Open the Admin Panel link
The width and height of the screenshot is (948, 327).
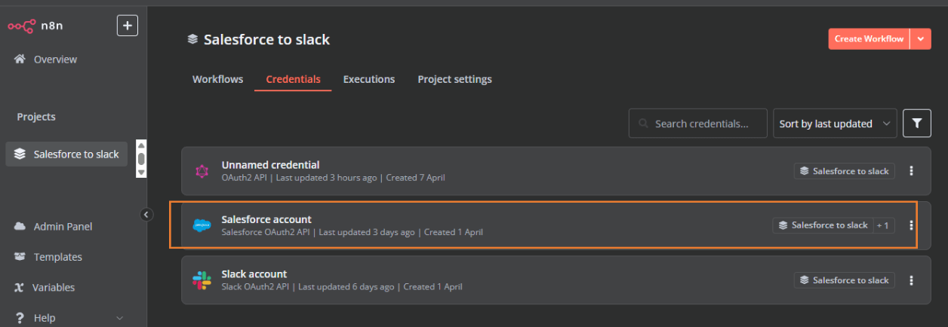click(x=63, y=227)
